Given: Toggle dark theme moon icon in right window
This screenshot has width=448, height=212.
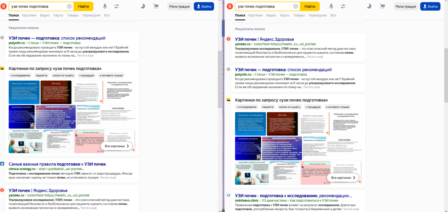Looking at the screenshot, I should 369,6.
